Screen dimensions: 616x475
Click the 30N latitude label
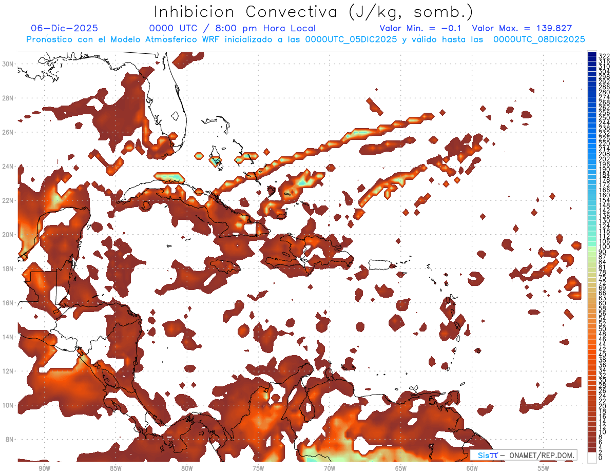click(9, 64)
